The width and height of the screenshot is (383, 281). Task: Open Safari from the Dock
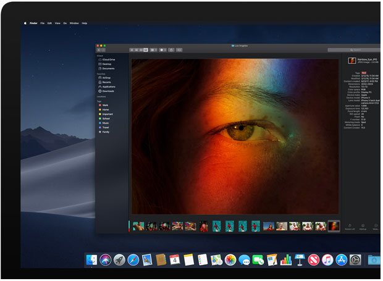point(133,260)
